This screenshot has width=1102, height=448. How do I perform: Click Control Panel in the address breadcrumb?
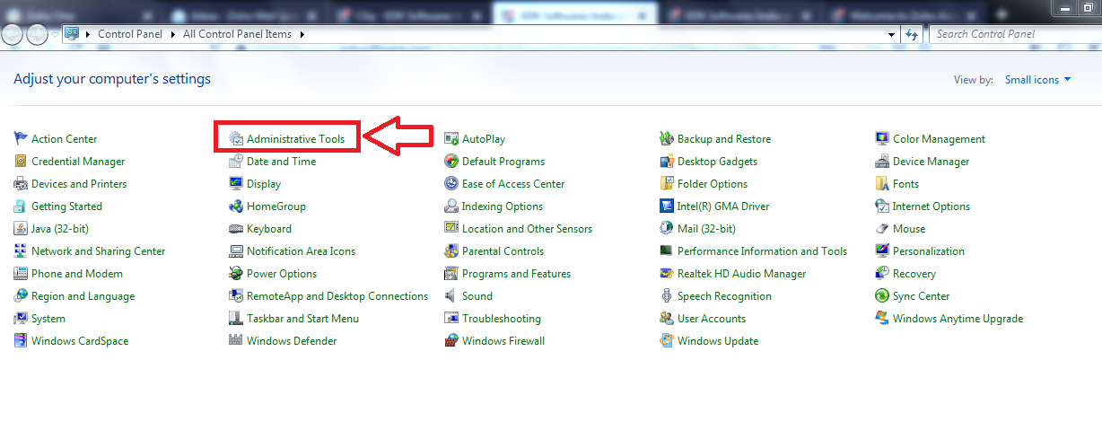click(x=130, y=34)
